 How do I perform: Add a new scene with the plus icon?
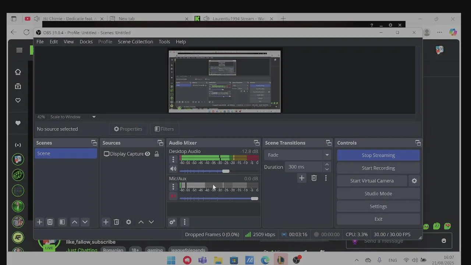point(39,222)
